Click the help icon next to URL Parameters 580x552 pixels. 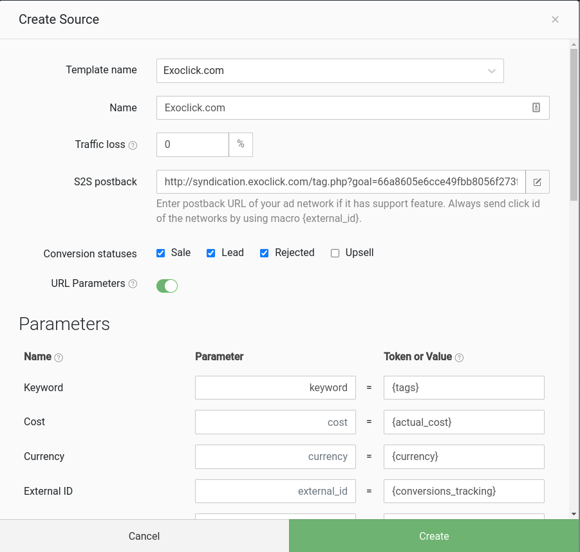click(x=133, y=284)
